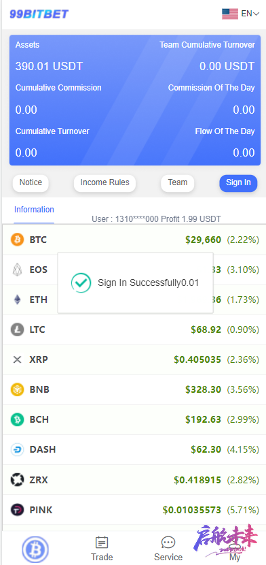Open the Bitcoin home icon in bottom bar
The image size is (266, 565).
point(35,550)
